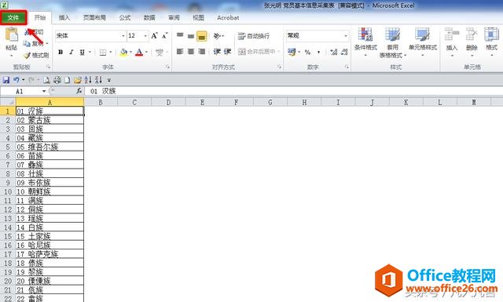The image size is (503, 302).
Task: Click the phonetic guide 变 icon
Action: pos(159,52)
